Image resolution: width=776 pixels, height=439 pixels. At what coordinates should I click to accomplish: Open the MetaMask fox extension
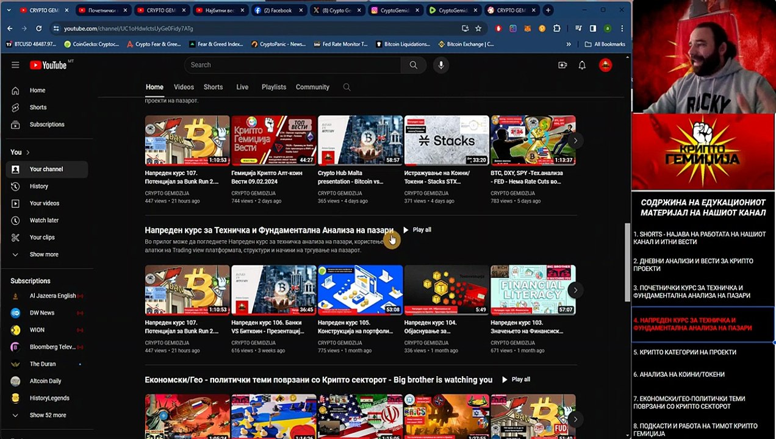coord(528,29)
